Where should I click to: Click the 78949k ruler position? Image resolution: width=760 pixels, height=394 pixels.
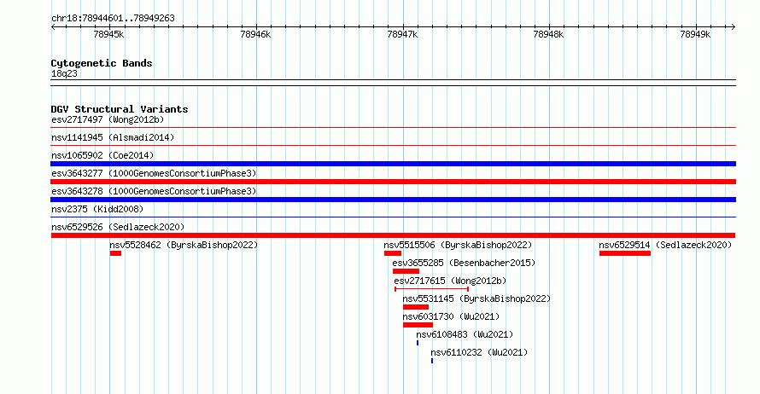click(x=695, y=34)
